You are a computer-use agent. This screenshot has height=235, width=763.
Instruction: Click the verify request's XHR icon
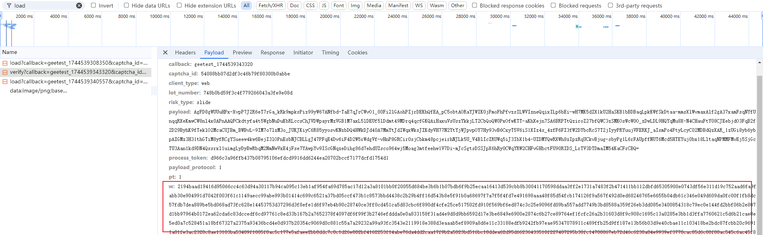coord(5,72)
